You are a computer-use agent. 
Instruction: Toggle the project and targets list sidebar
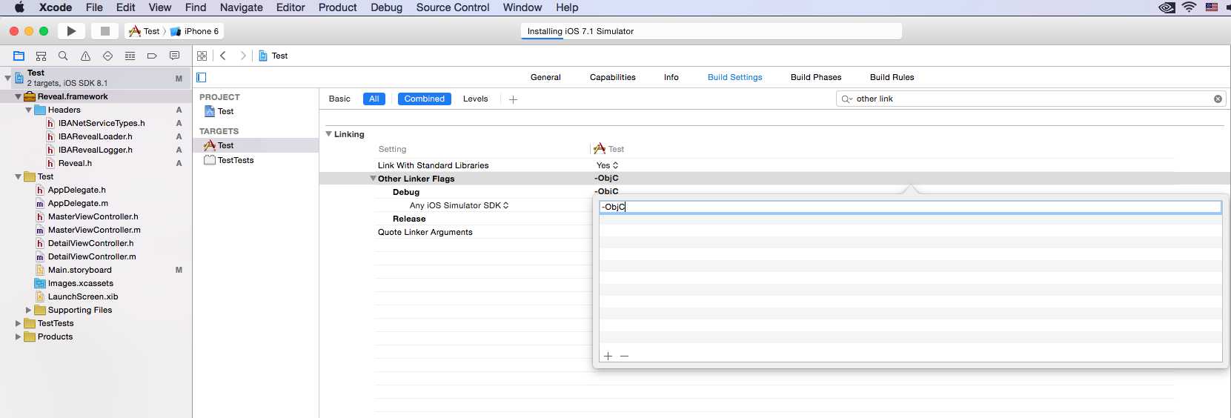tap(201, 77)
